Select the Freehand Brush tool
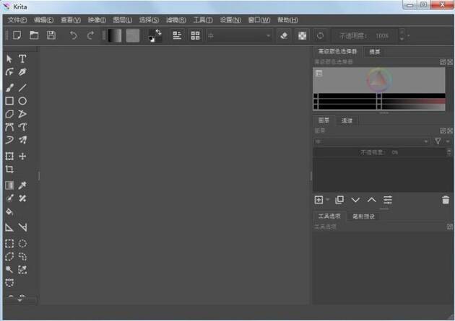Screen dimensions: 455x321 point(9,87)
